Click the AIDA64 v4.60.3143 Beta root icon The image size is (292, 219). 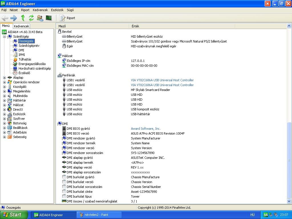[x=4, y=32]
